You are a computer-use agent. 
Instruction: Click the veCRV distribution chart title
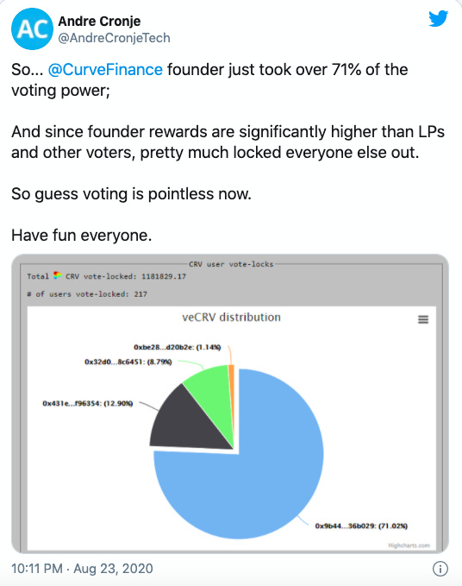click(x=231, y=318)
